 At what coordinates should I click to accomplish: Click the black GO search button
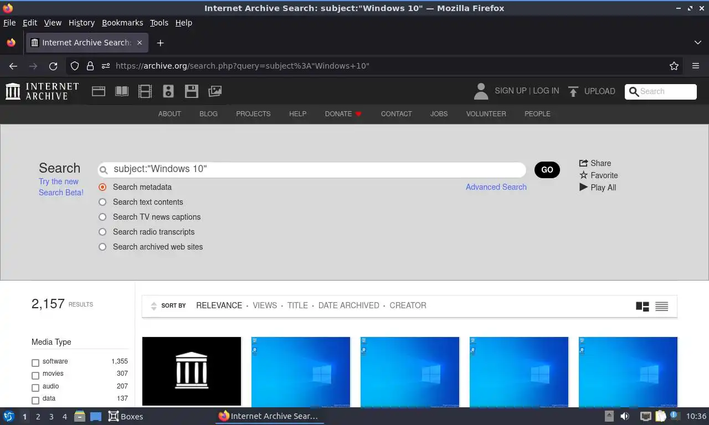point(547,170)
